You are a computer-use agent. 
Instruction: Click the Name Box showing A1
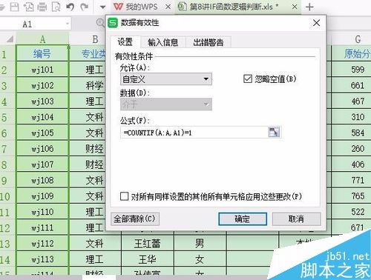coord(35,24)
